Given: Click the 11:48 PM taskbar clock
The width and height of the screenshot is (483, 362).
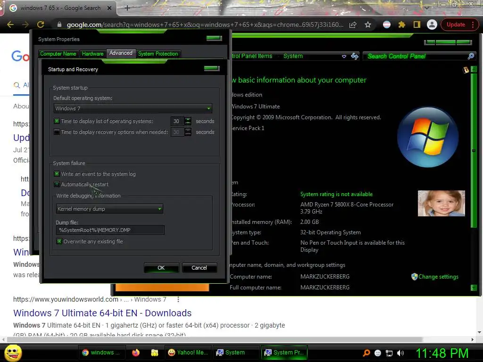Looking at the screenshot, I should (x=442, y=353).
